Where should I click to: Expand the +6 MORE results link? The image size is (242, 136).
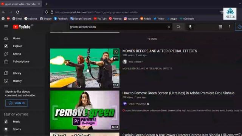point(152,39)
